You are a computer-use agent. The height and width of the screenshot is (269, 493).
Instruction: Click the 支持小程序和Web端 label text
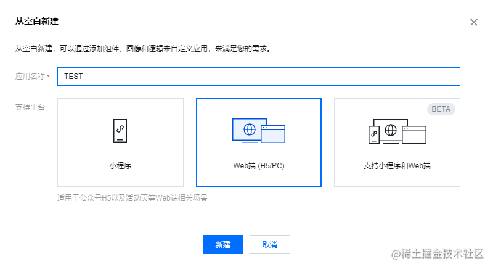point(397,166)
